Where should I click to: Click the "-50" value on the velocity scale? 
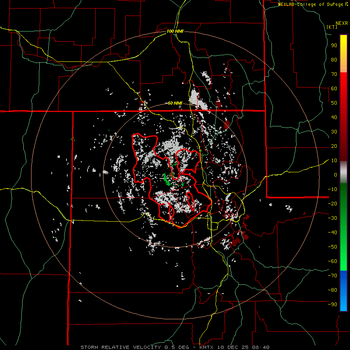332,247
